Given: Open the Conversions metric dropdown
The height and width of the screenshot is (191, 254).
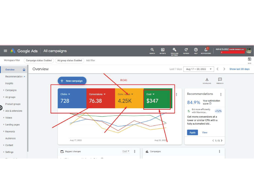Looking at the screenshot, I should point(97,94).
